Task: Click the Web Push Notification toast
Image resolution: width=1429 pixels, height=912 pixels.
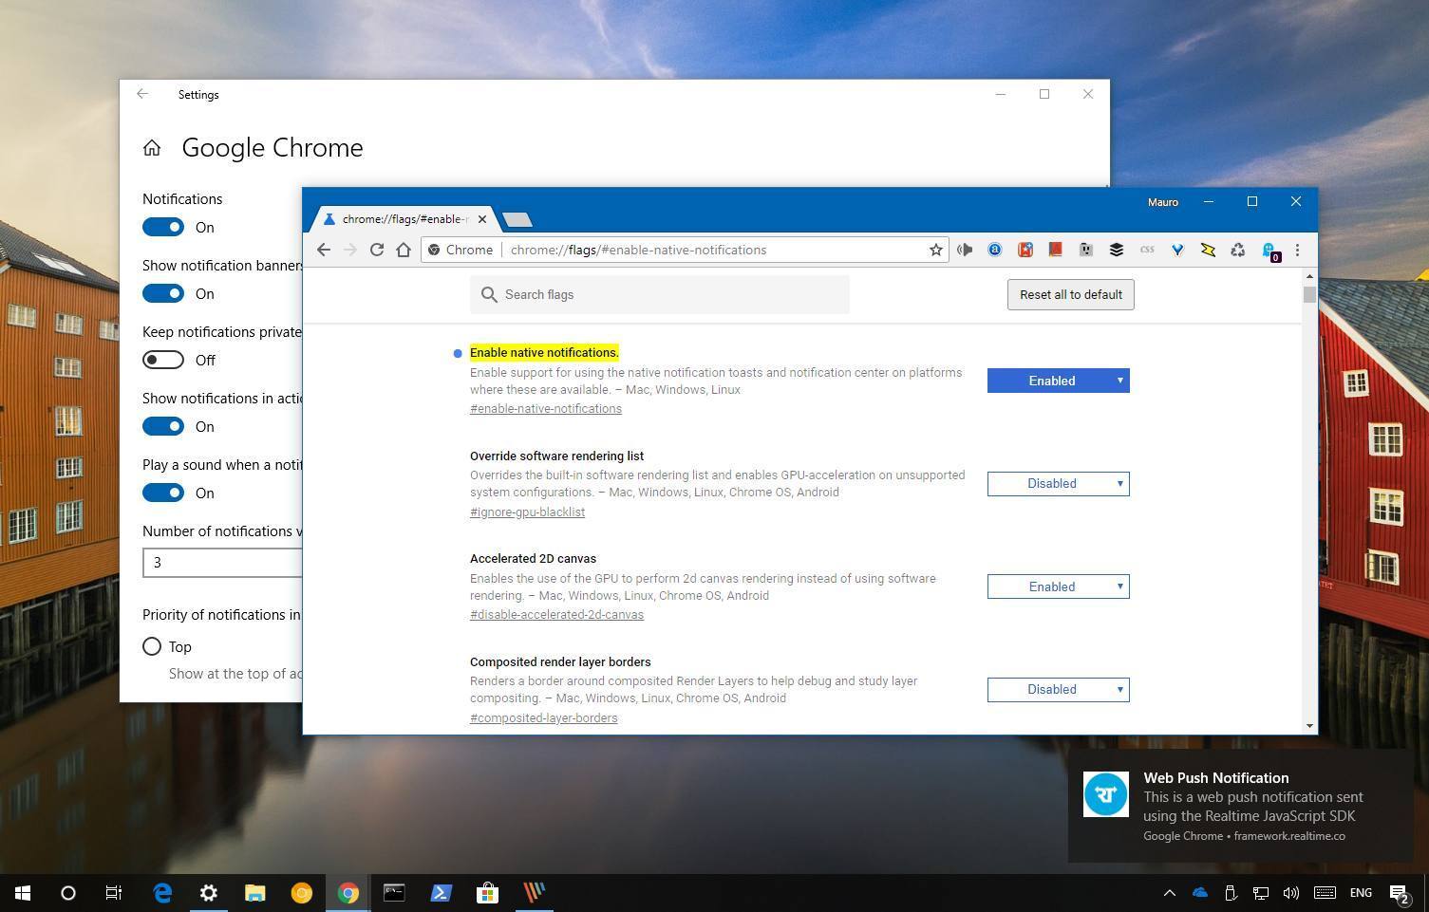Action: pos(1239,806)
